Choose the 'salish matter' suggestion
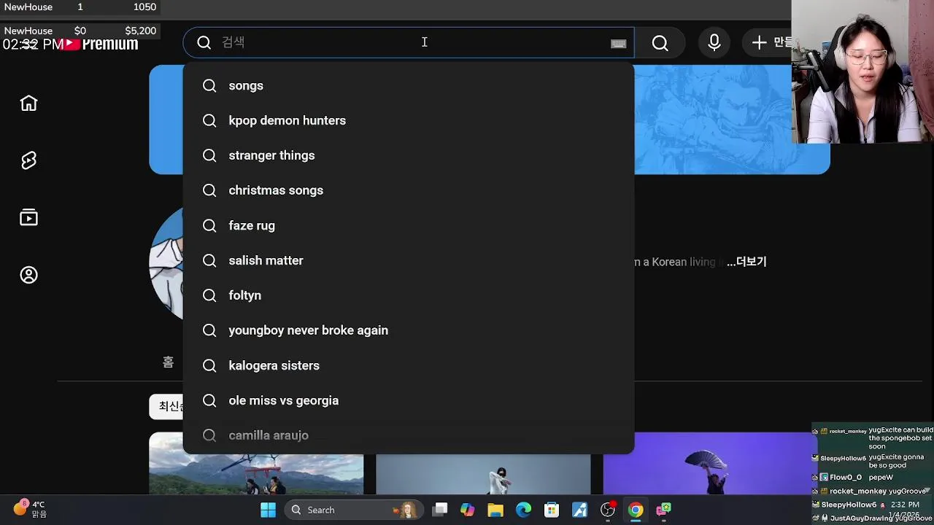 click(409, 260)
